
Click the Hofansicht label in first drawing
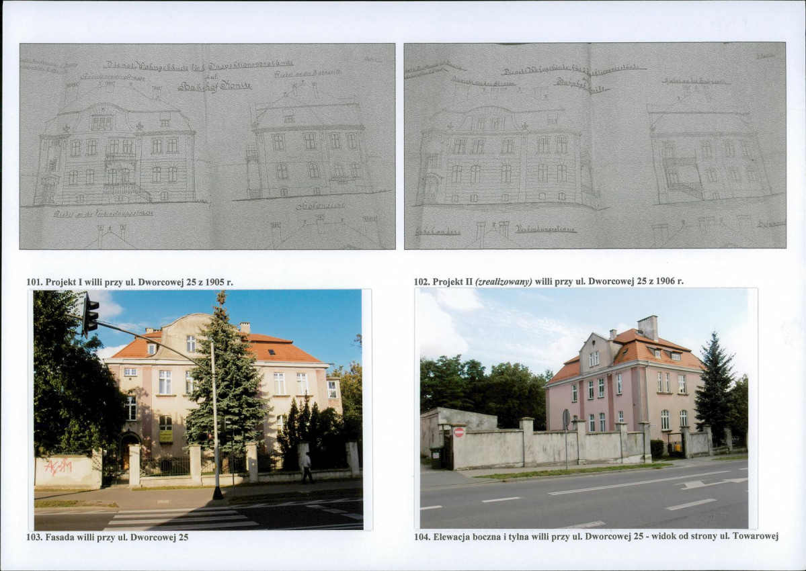pos(320,206)
